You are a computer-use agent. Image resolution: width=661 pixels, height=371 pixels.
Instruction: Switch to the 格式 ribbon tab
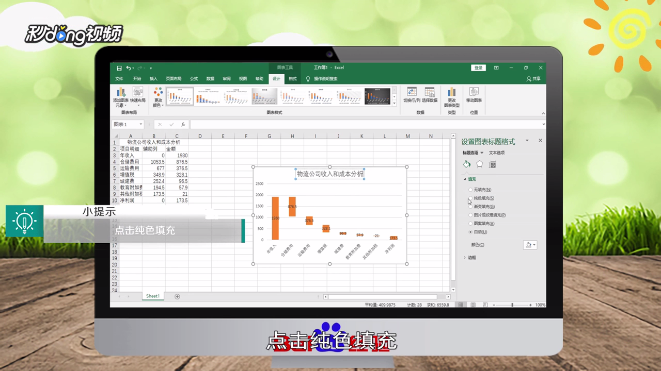pos(291,78)
